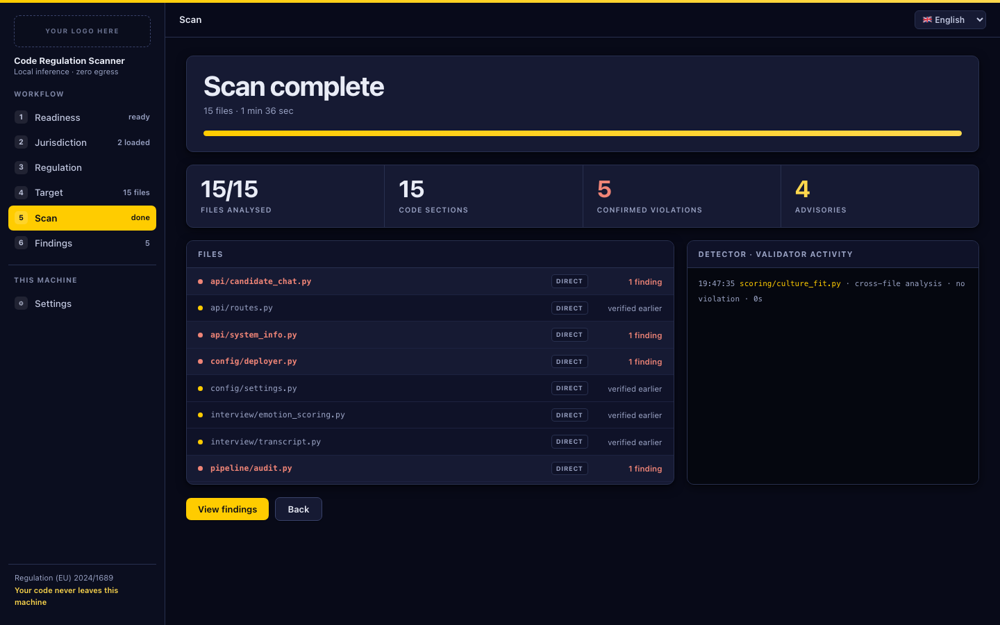The width and height of the screenshot is (1000, 625).
Task: Click the Advisories stat card
Action: pyautogui.click(x=880, y=196)
